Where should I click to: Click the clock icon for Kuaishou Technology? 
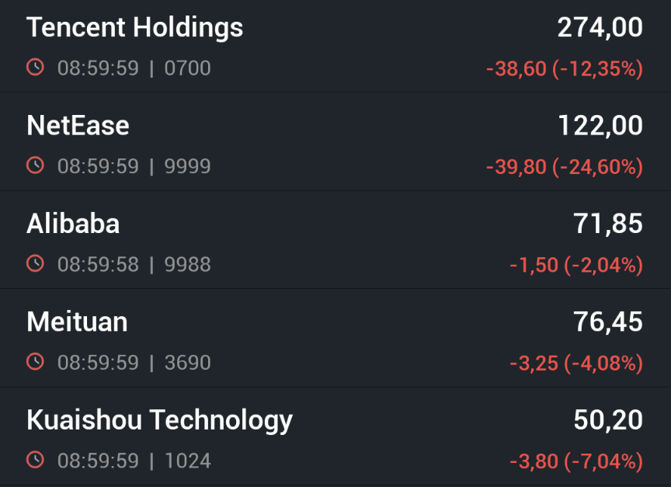(35, 461)
